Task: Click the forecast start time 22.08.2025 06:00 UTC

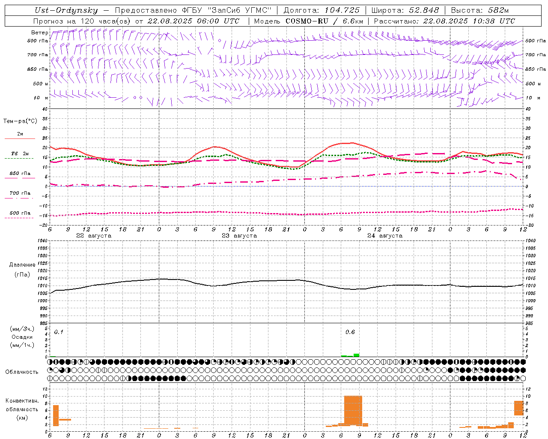Action: pos(194,21)
